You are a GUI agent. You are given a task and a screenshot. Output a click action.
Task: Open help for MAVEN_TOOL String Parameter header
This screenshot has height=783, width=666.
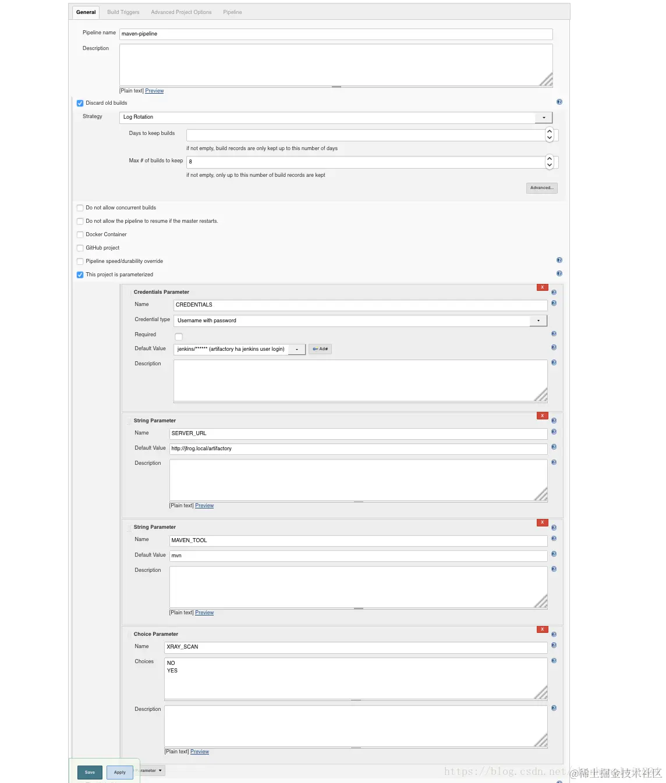coord(554,528)
